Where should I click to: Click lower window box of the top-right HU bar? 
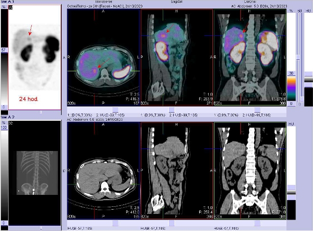pyautogui.click(x=308, y=85)
